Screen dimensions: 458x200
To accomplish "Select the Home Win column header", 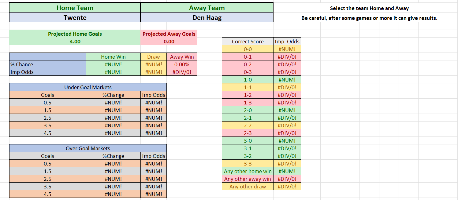I will 113,57.
